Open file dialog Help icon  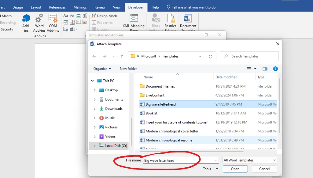(x=275, y=69)
